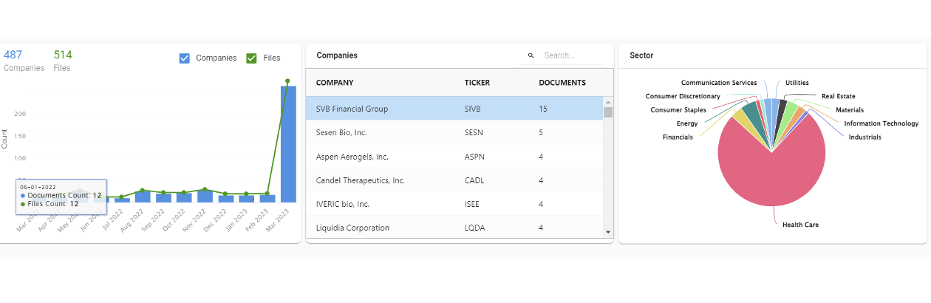Click the Financials sector label
This screenshot has width=931, height=303.
coord(678,137)
